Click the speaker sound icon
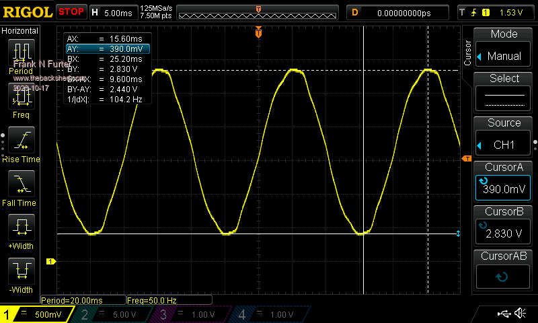Image resolution: width=538 pixels, height=323 pixels. pyautogui.click(x=520, y=314)
